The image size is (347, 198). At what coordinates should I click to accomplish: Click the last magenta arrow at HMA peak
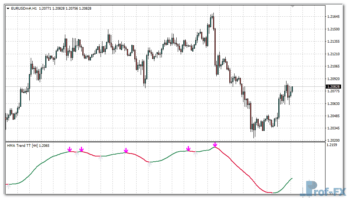pyautogui.click(x=215, y=144)
